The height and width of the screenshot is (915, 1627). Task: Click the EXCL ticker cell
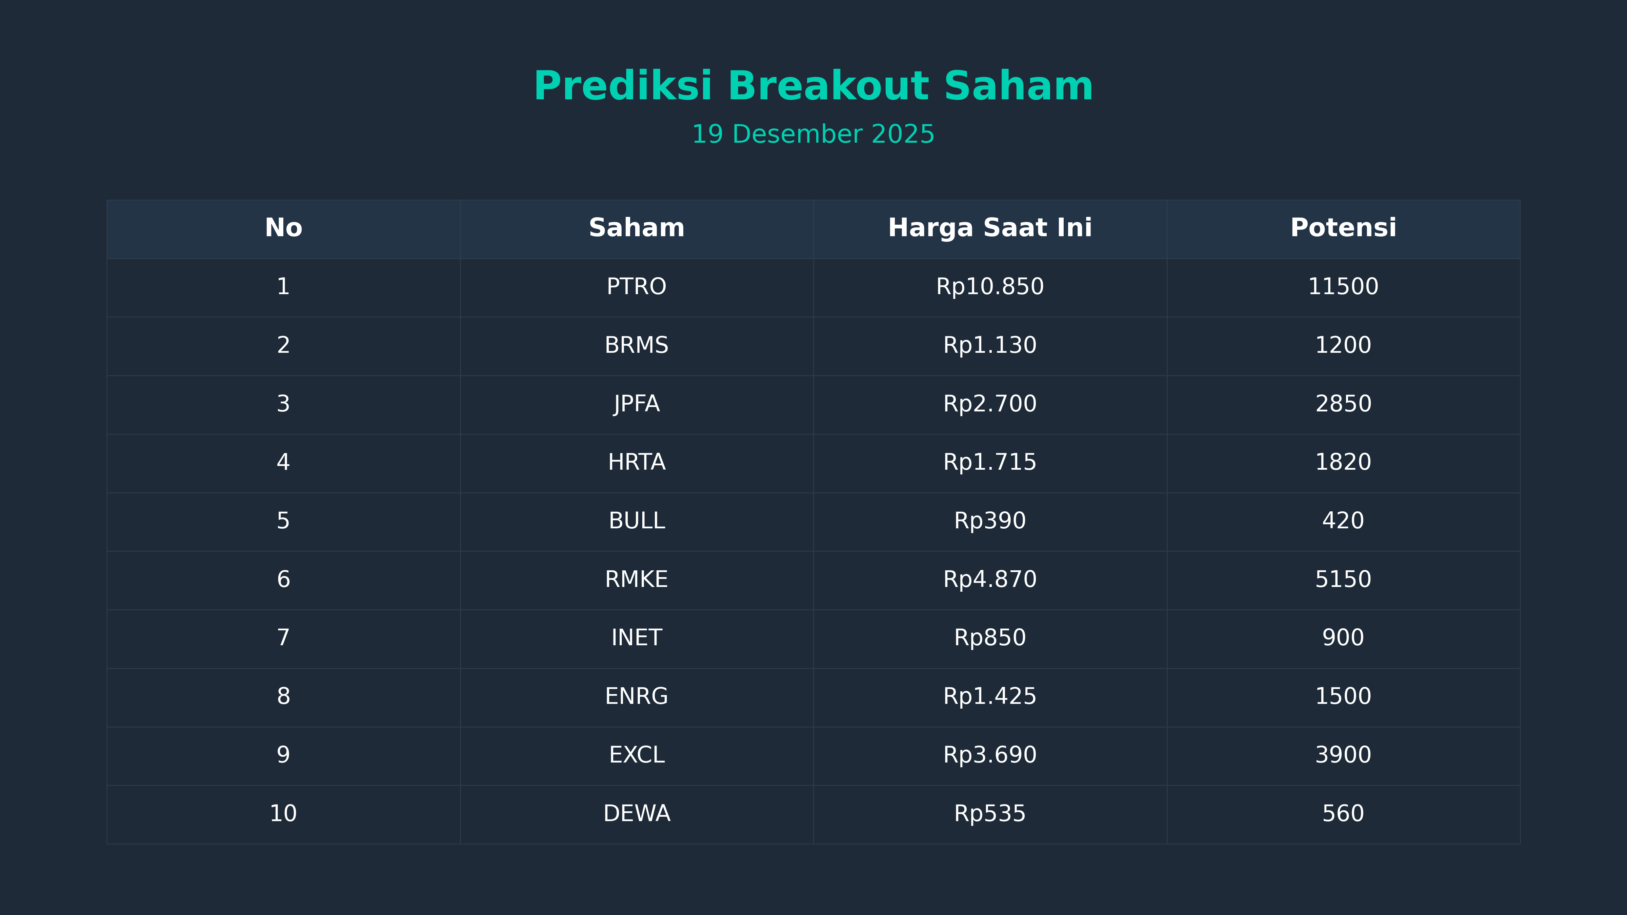(x=637, y=755)
